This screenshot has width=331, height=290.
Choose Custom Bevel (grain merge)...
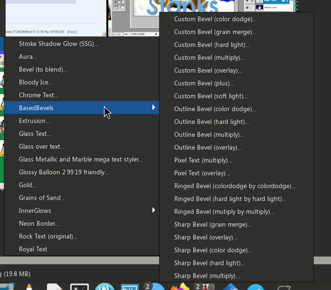coord(236,32)
